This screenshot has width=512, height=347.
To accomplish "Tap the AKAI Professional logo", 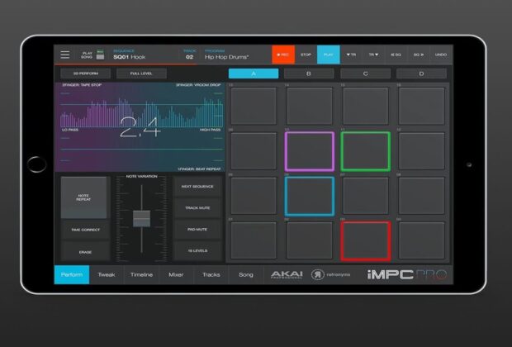I will [x=287, y=274].
